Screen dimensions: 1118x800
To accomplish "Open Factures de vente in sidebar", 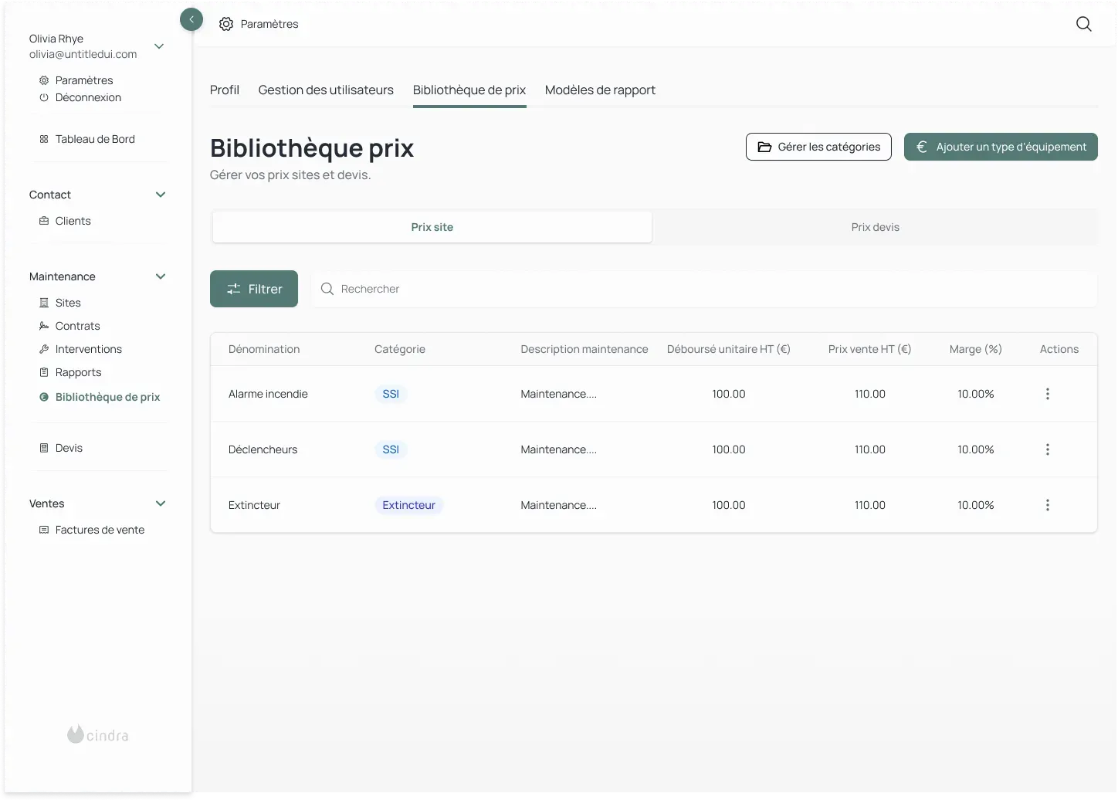I will (x=100, y=530).
